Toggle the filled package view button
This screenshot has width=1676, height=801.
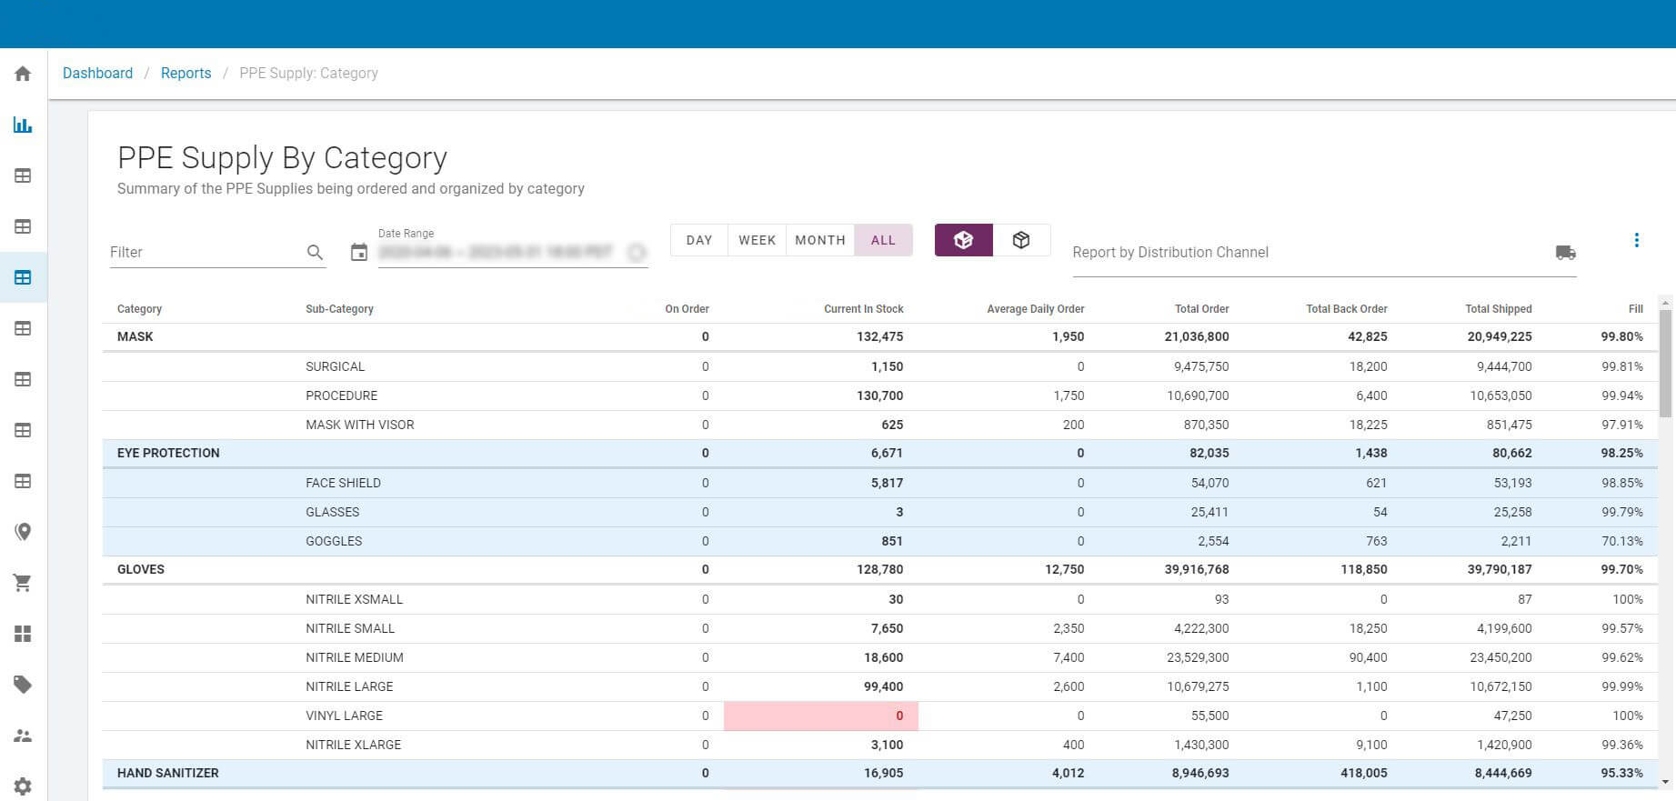pos(963,240)
